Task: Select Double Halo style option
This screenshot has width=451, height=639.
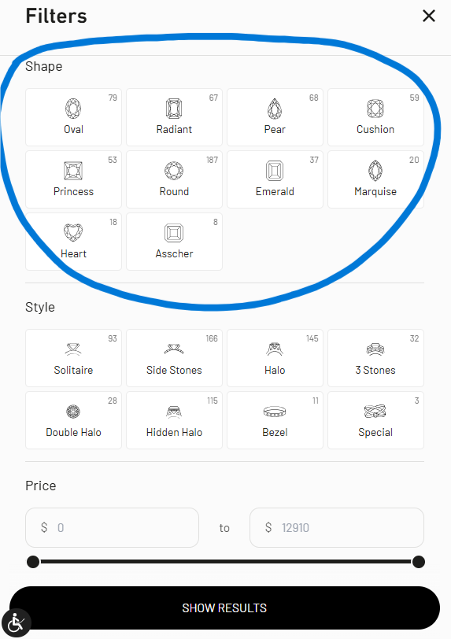Action: (73, 420)
